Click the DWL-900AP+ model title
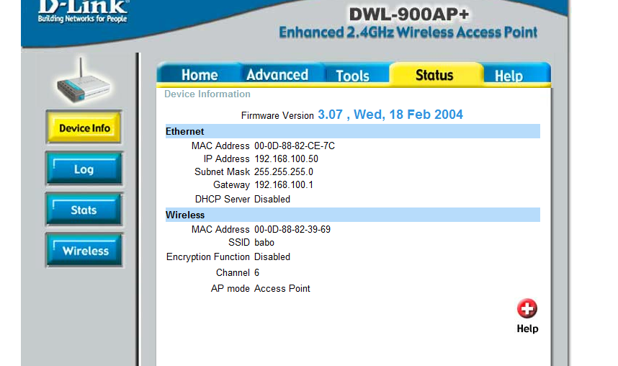This screenshot has width=618, height=366. (409, 14)
